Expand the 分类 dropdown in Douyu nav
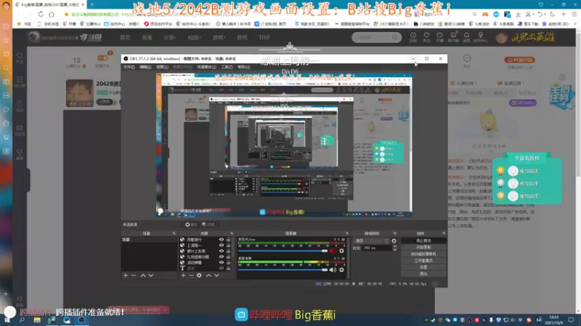The image size is (581, 326). click(x=170, y=38)
